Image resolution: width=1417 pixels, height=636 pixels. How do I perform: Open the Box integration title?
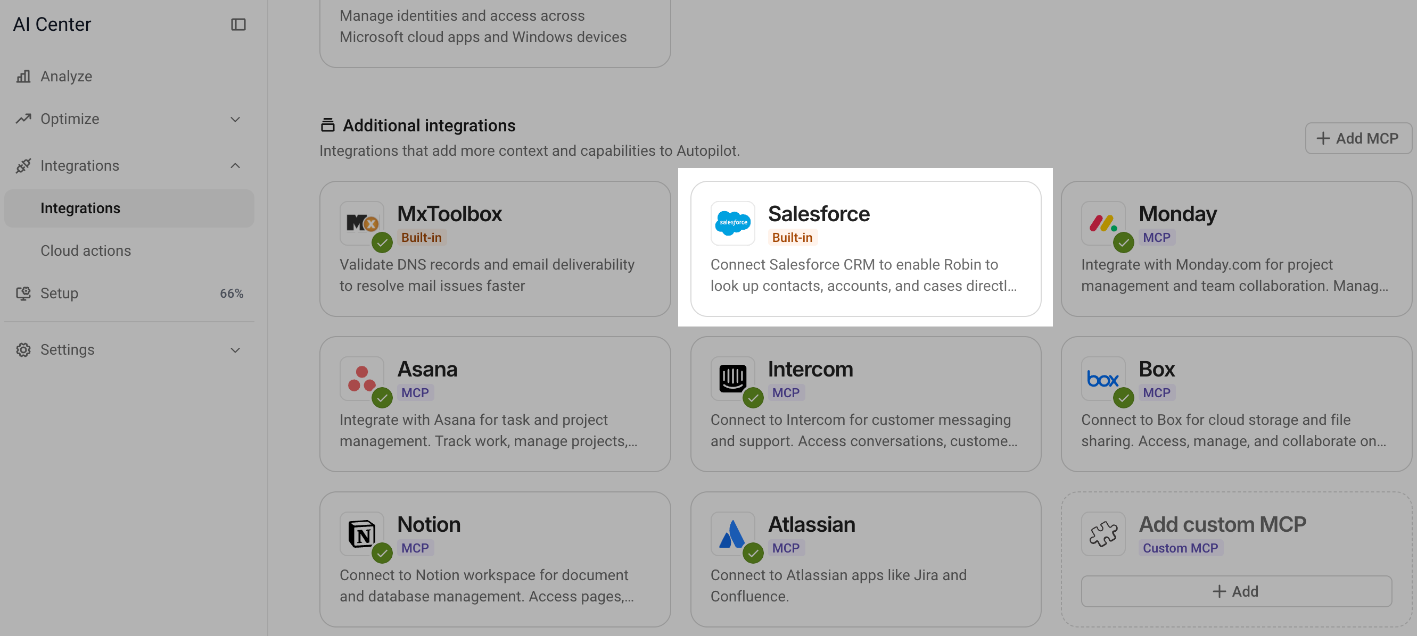[x=1156, y=370]
